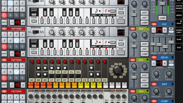Viewport: 183px width, 103px height.
Task: Expand the 808 MIX channel menu icon
Action: click(147, 60)
